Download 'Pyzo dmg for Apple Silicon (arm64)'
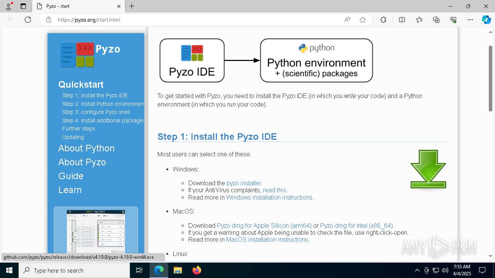Screen dimensions: 495x278 click(x=264, y=225)
